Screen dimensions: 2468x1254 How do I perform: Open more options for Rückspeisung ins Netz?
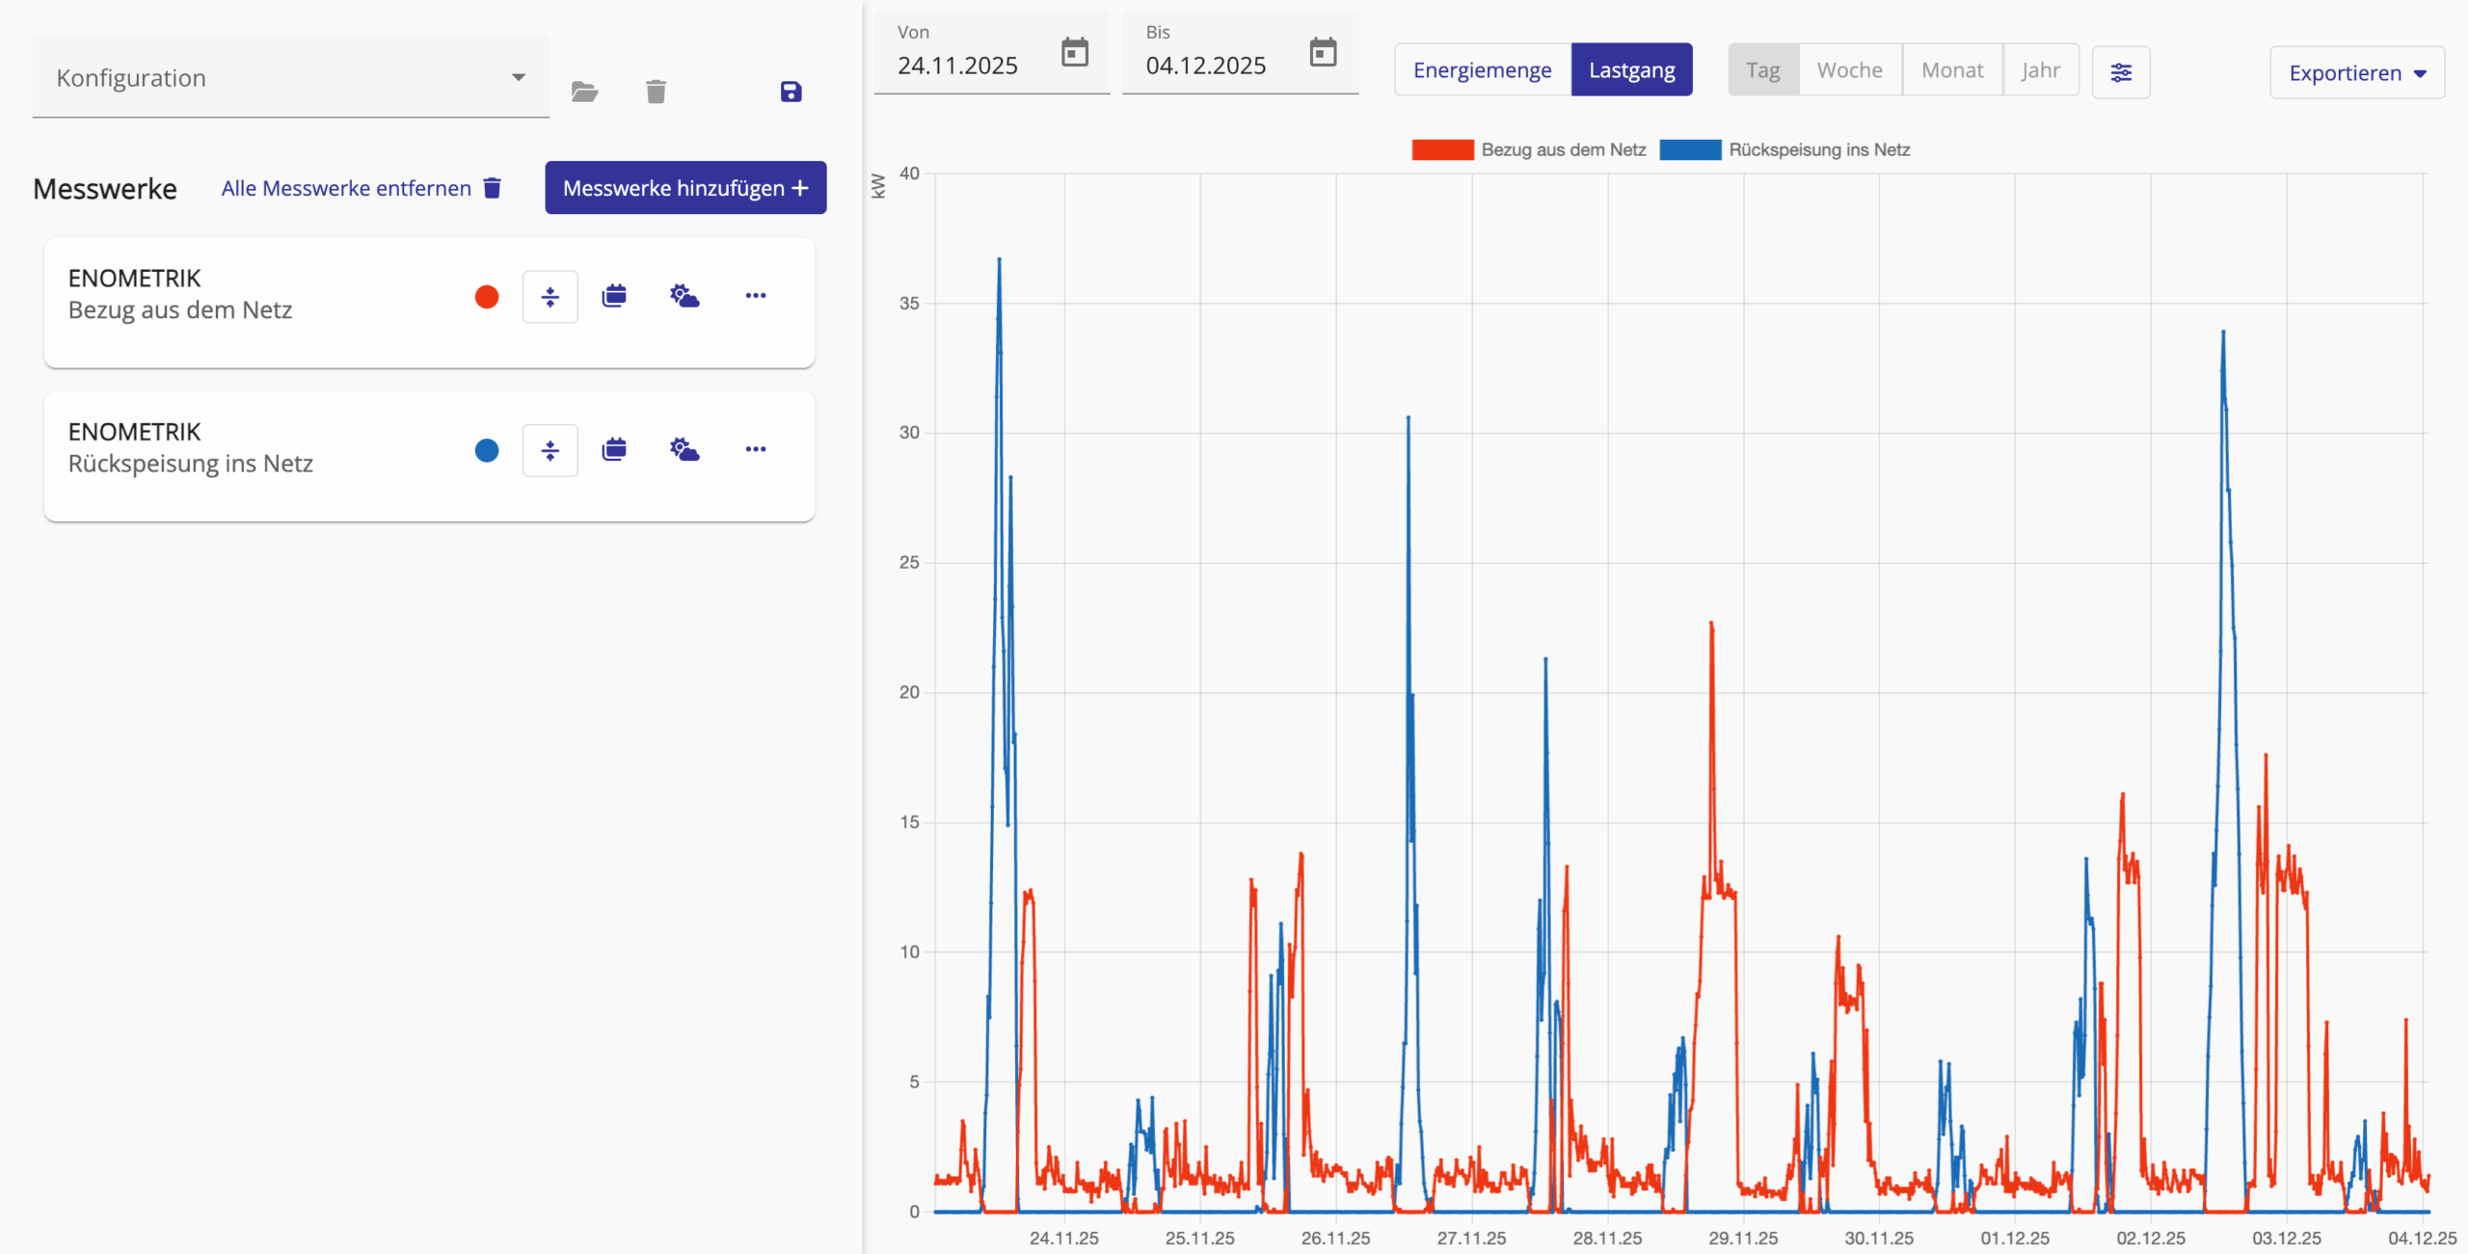(755, 449)
